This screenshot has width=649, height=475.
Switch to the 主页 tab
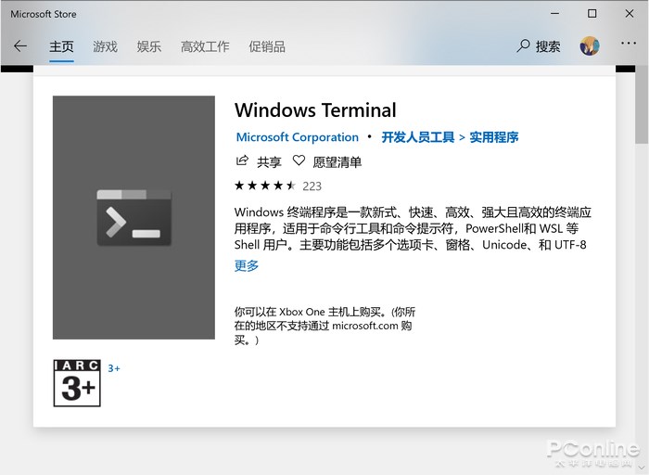point(61,46)
